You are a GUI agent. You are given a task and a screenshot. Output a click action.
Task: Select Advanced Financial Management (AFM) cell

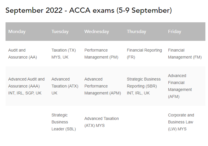click(180, 86)
